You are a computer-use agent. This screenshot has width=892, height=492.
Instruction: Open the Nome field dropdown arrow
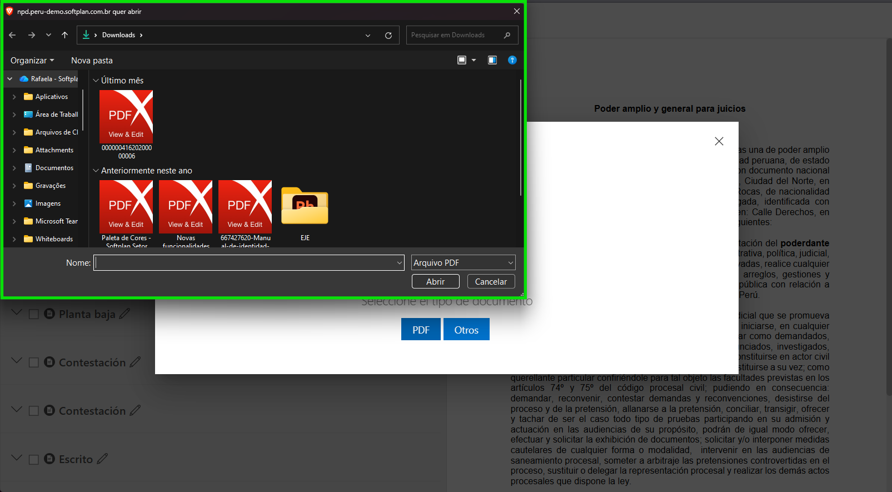click(x=400, y=263)
